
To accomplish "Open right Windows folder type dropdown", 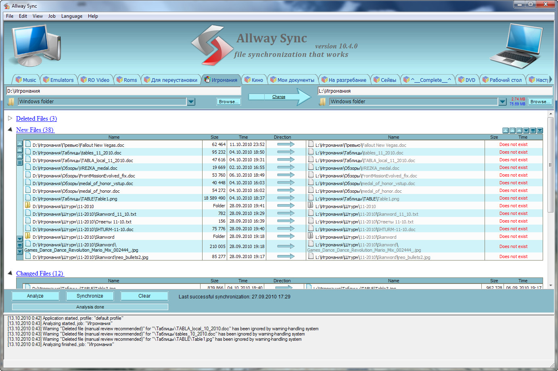I will click(x=503, y=102).
